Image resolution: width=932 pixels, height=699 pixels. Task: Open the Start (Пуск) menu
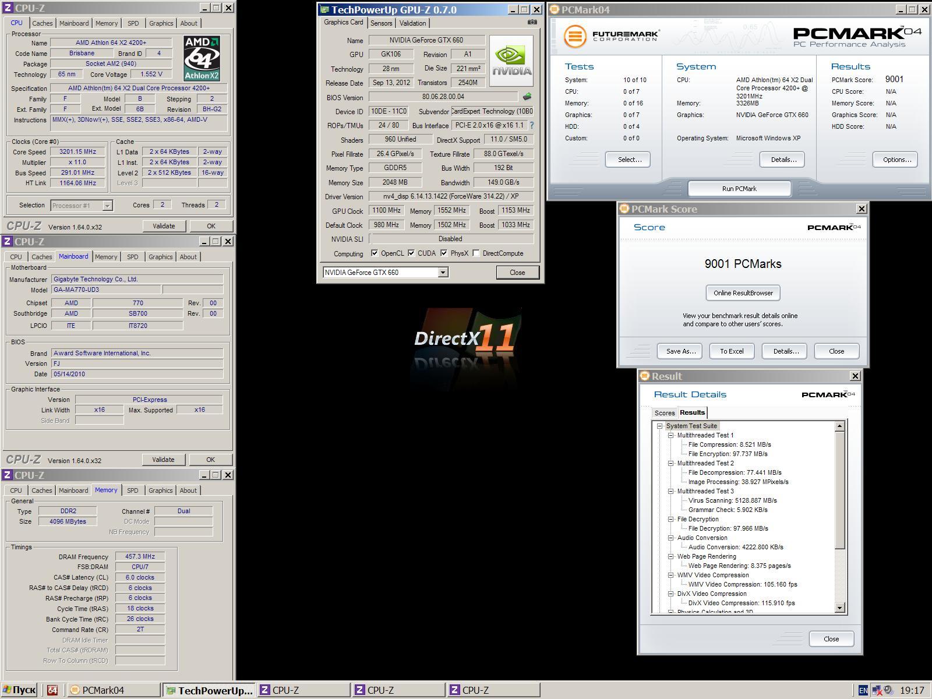tap(19, 690)
